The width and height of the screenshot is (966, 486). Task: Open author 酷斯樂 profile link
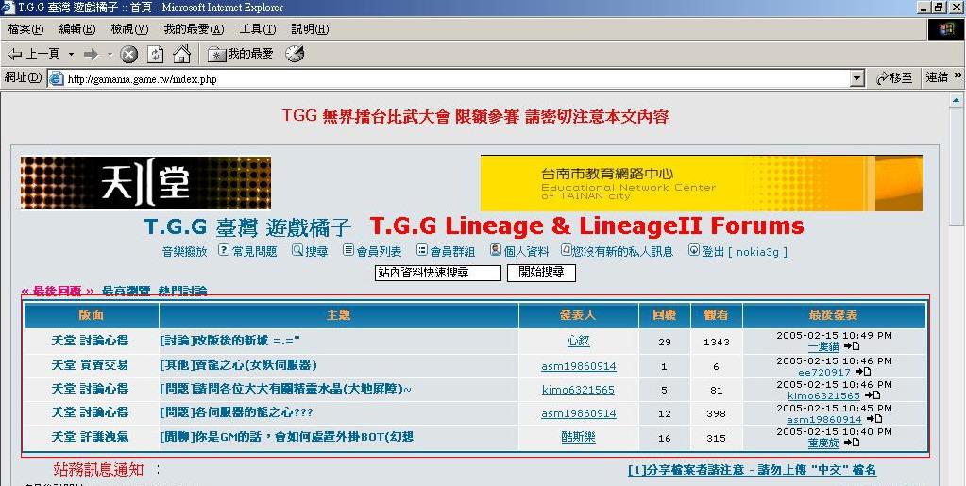point(579,437)
